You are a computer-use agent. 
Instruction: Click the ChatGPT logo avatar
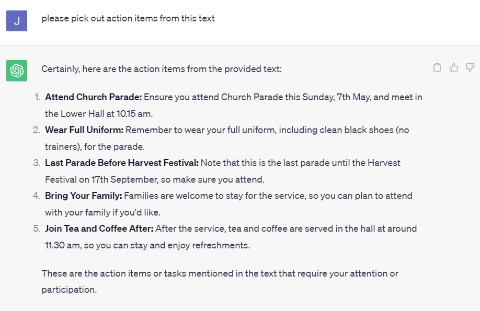pos(17,70)
